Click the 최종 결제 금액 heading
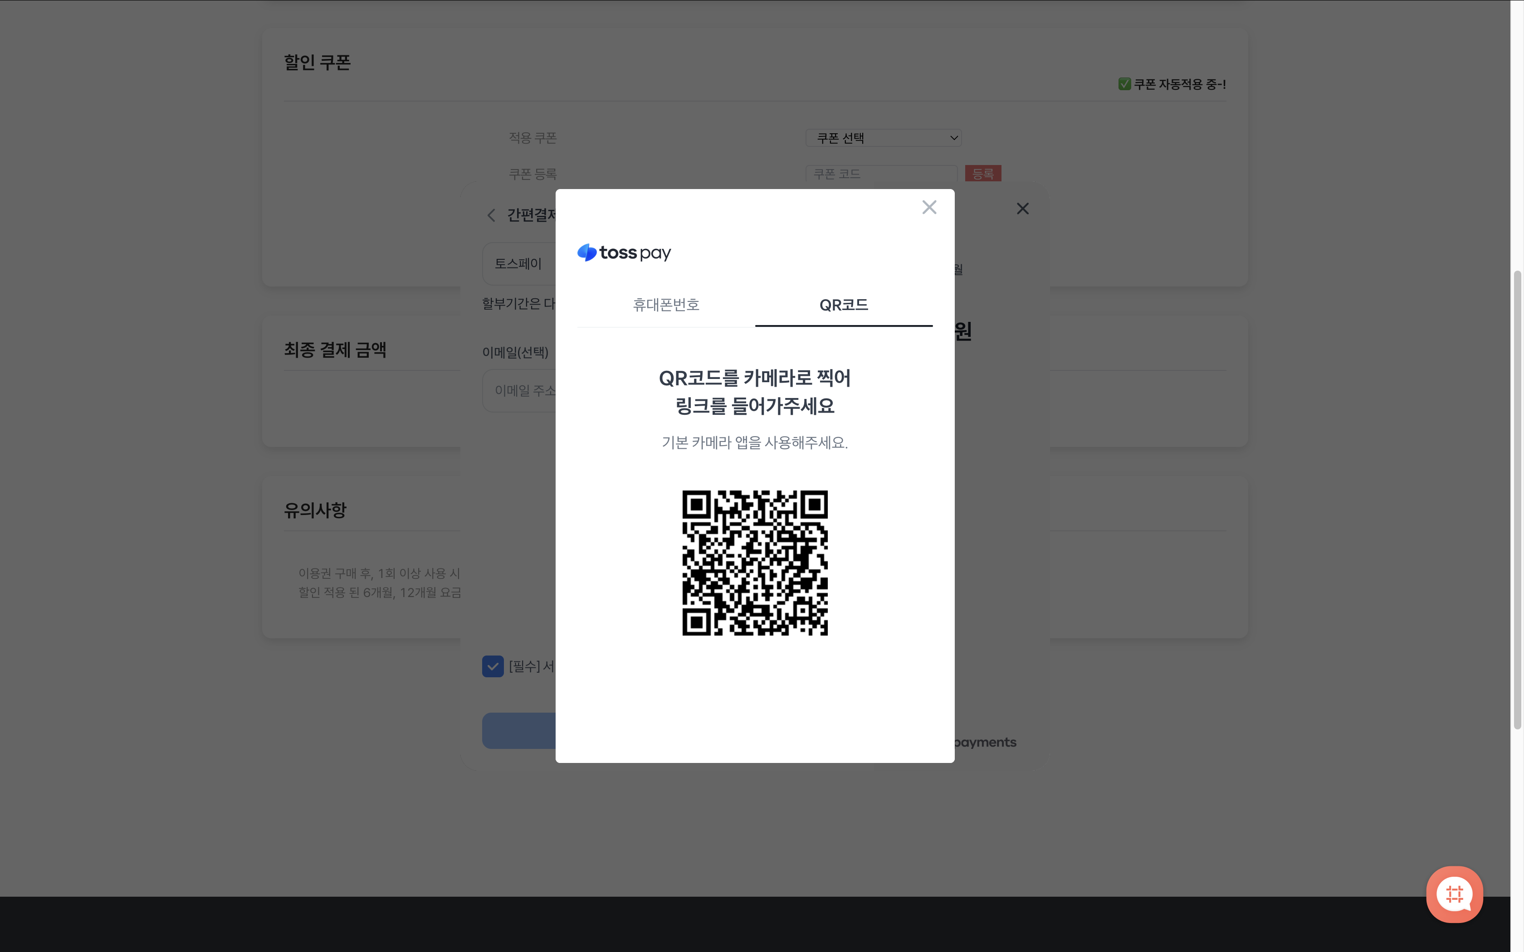Screen dimensions: 1524x952 (x=335, y=350)
